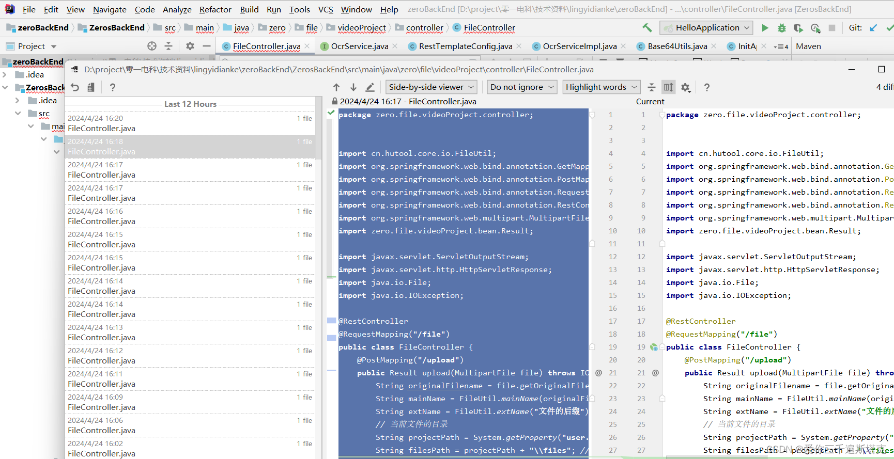Build the project with the hammer icon
894x459 pixels.
647,28
